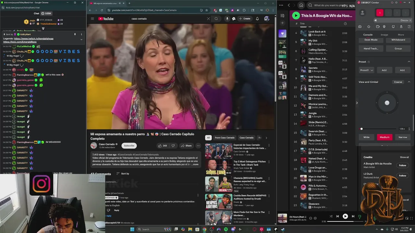Share the Caso Cerrado video
Image resolution: width=415 pixels, height=233 pixels.
point(186,146)
